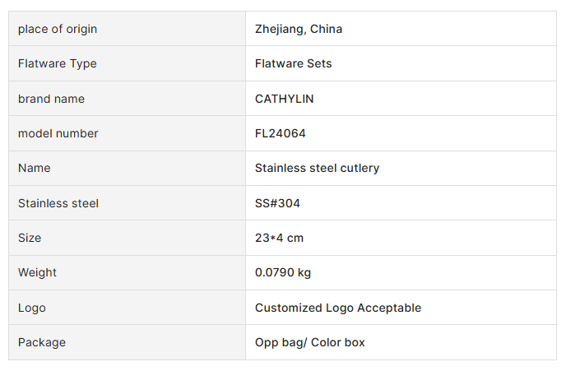Click the 'Weight' row label
Image resolution: width=566 pixels, height=371 pixels.
click(38, 272)
